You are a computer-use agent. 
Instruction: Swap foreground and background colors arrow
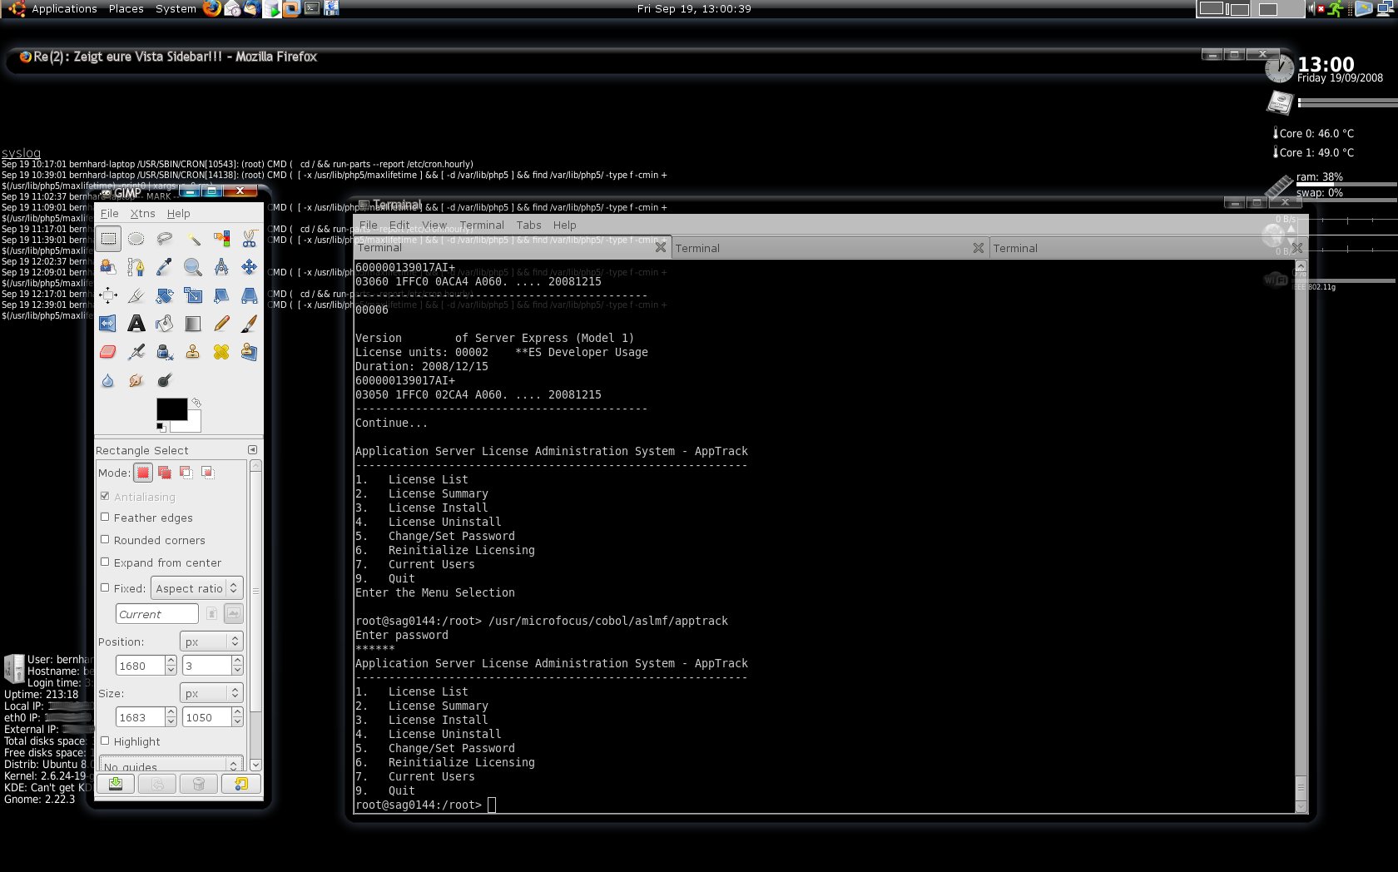(196, 403)
